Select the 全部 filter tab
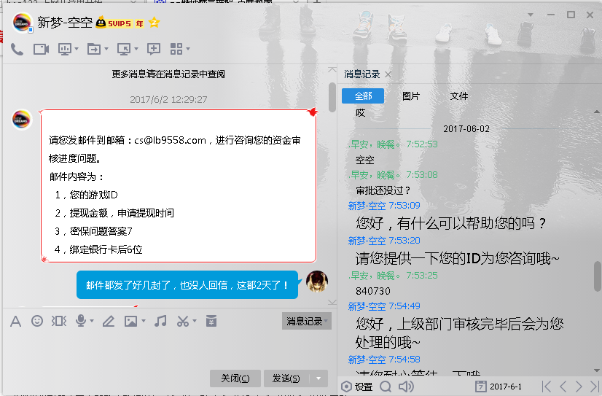 (363, 96)
